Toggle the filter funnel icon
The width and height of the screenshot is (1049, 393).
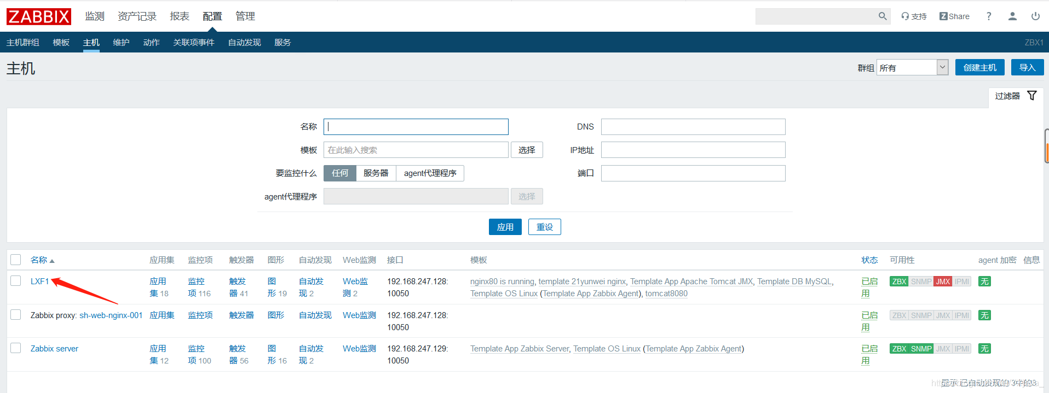pos(1032,96)
